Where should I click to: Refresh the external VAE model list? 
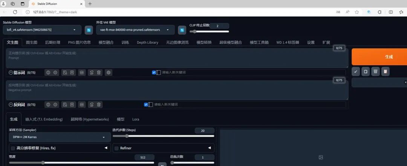pyautogui.click(x=182, y=30)
